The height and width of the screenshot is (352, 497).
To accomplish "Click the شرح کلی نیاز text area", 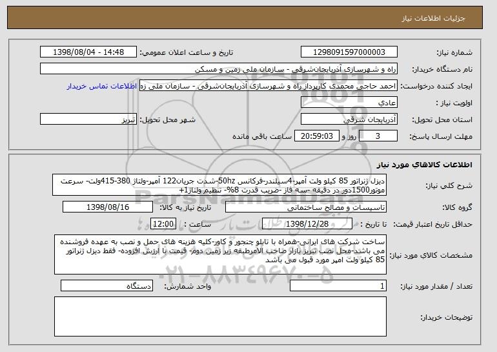I will [219, 185].
